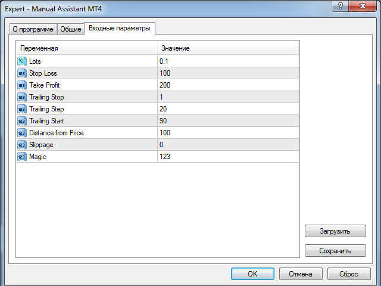Click the Lots variable name
The height and width of the screenshot is (286, 381).
[x=35, y=61]
